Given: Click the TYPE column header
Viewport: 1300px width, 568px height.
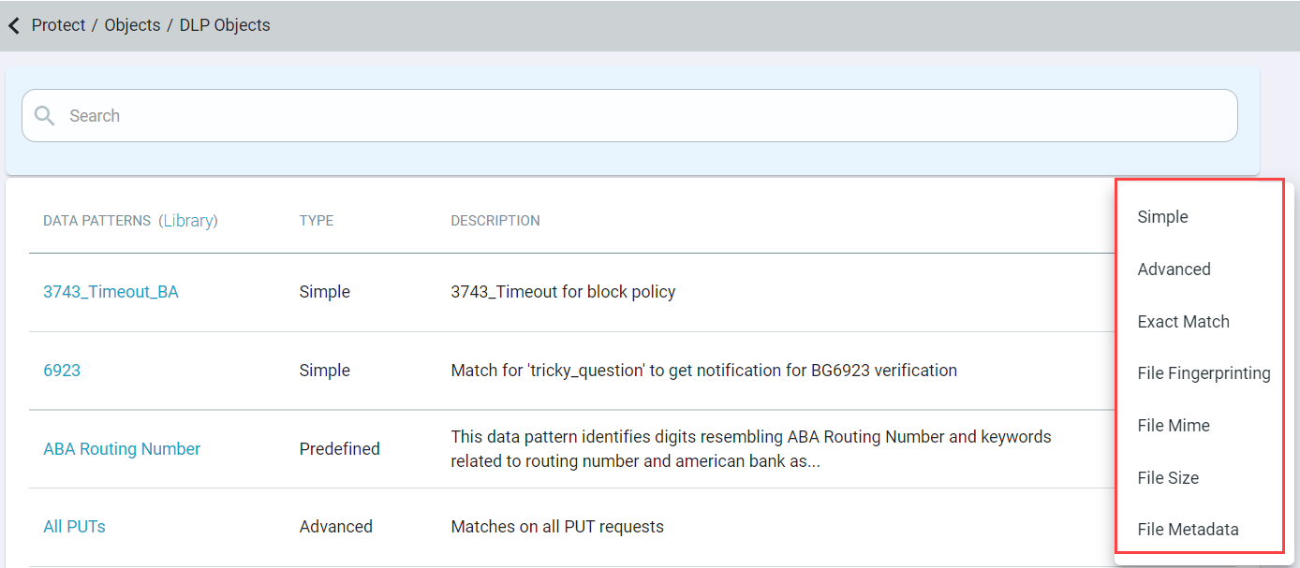Looking at the screenshot, I should coord(316,220).
